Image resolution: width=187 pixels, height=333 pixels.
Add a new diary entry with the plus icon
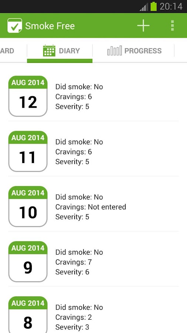click(143, 26)
